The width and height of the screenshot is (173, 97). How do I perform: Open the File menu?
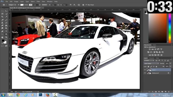click(7, 1)
